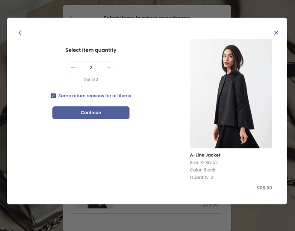
Task: Click the $118.00 price
Action: coord(264,188)
